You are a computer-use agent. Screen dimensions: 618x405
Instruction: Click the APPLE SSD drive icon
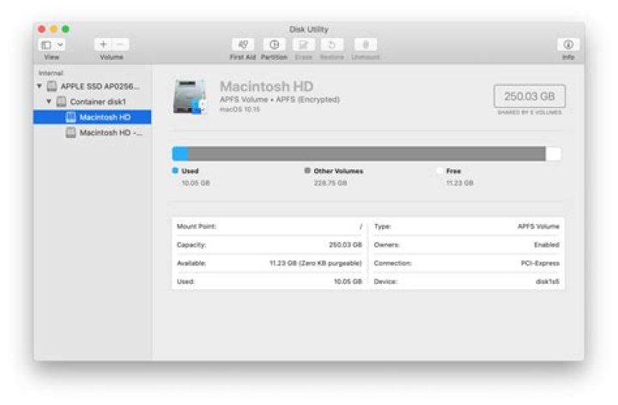click(52, 86)
